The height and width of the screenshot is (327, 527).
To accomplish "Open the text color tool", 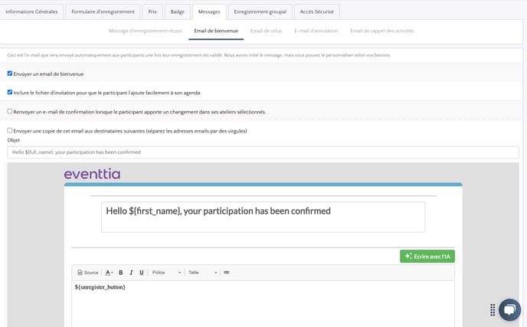I will [x=109, y=273].
